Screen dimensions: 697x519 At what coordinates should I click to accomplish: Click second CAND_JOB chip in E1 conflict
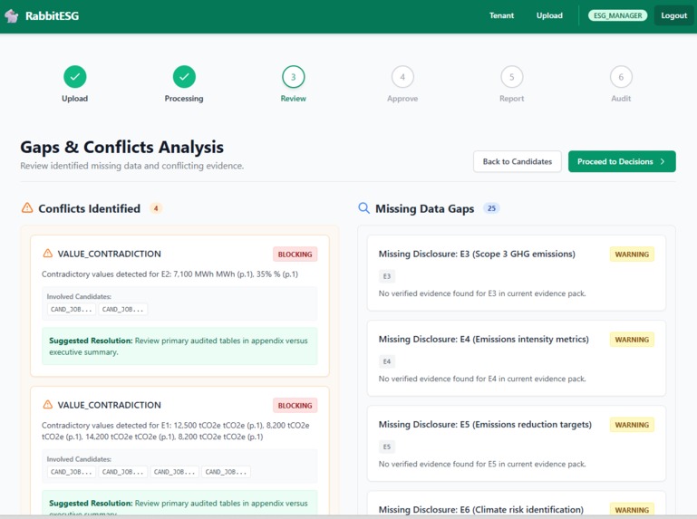(x=122, y=472)
